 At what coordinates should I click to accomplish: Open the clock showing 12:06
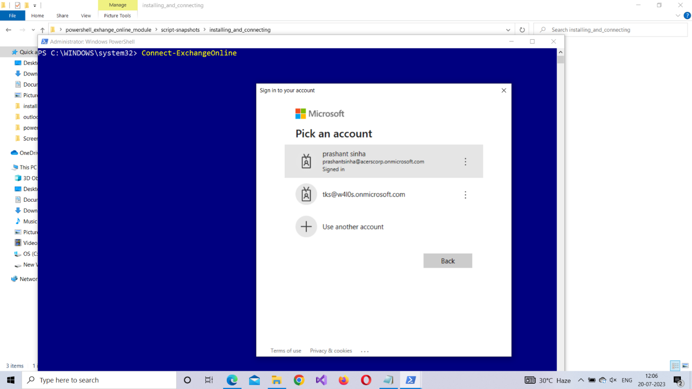[651, 380]
